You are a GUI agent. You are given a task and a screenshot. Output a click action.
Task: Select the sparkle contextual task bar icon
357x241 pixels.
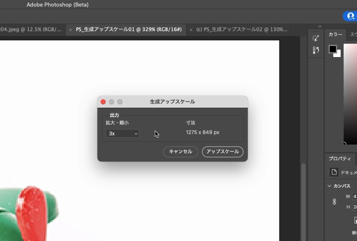pos(315,37)
